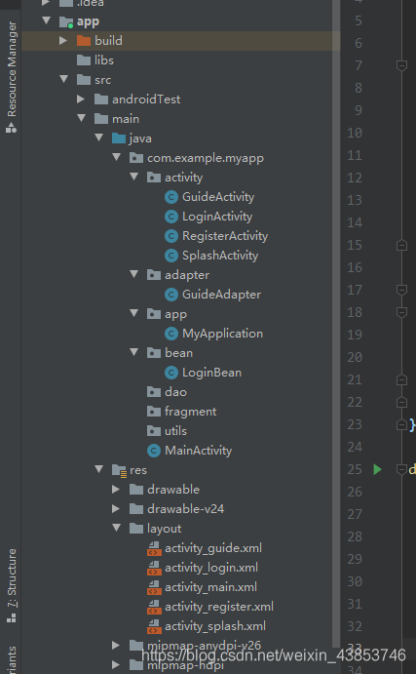Collapse the adapter package arrow
The width and height of the screenshot is (416, 674).
coord(134,274)
